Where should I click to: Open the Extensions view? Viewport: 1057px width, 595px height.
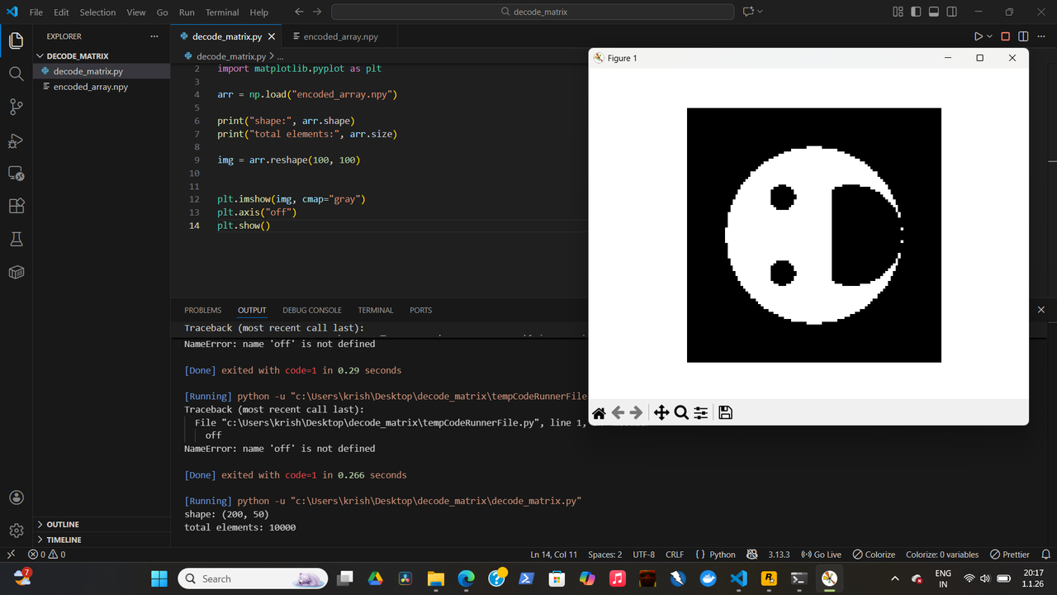click(x=16, y=206)
